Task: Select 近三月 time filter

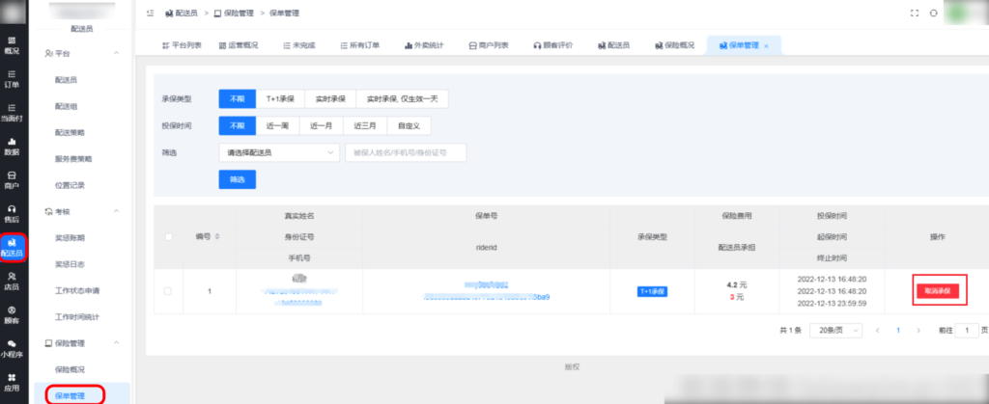Action: coord(365,125)
